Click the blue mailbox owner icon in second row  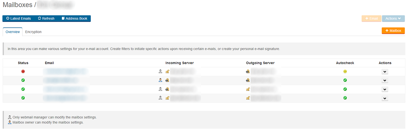tap(160, 80)
